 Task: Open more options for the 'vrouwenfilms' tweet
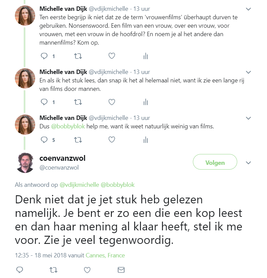248,9
